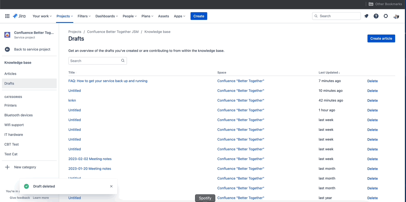
Task: Sort drafts by Title column
Action: [72, 73]
